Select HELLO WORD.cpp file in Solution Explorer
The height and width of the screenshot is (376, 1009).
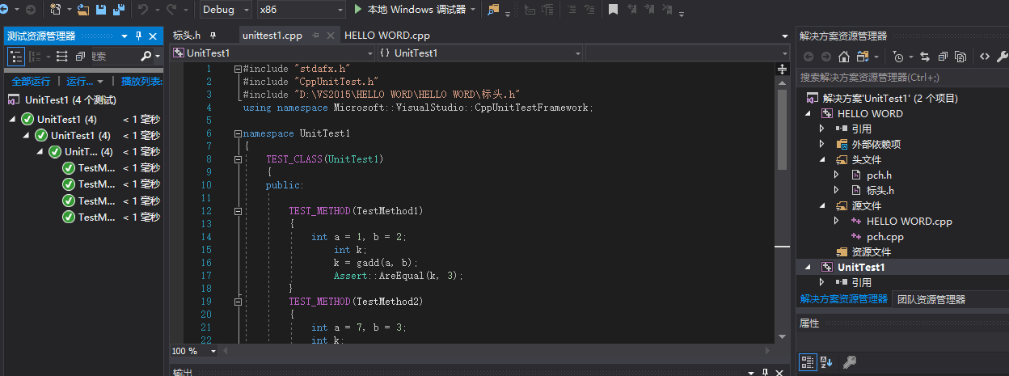910,222
